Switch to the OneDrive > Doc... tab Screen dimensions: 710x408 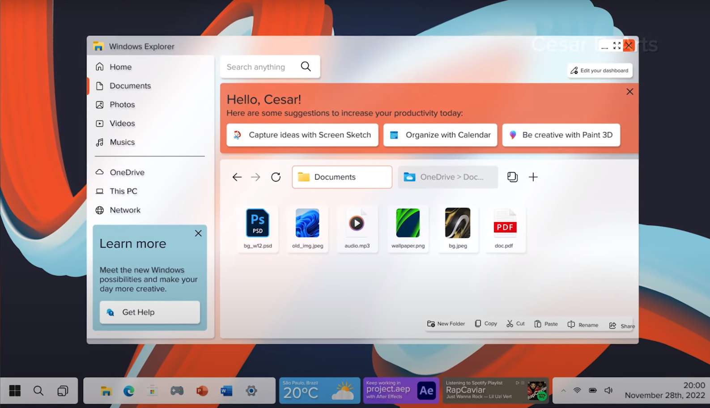(x=447, y=177)
